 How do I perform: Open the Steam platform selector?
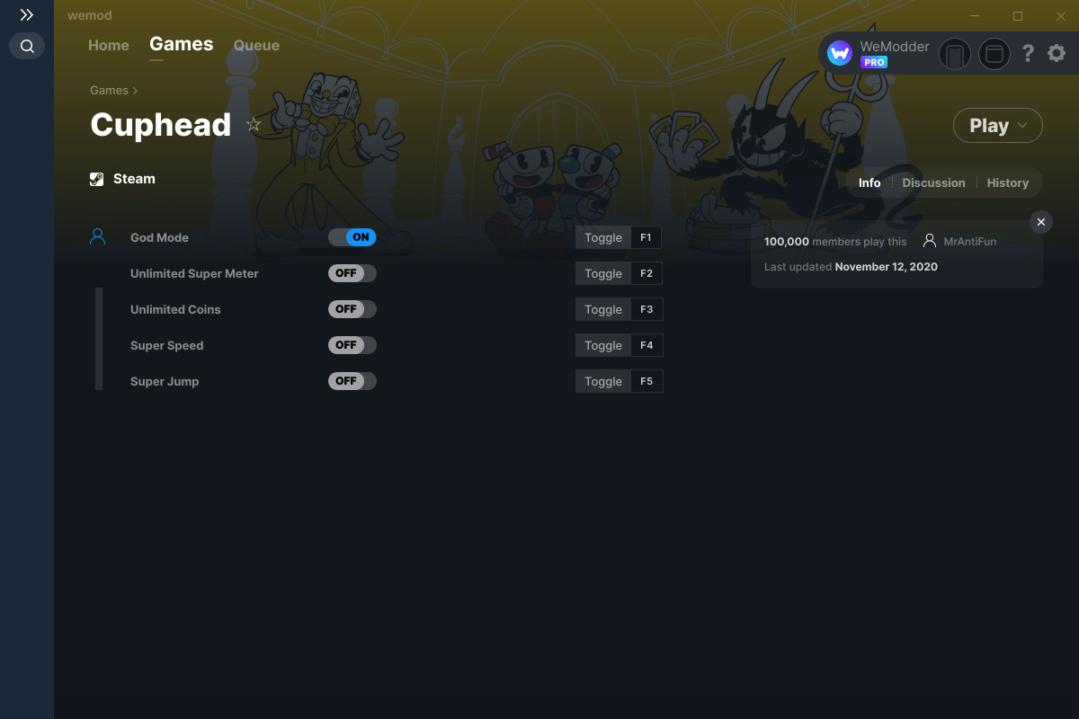click(123, 179)
